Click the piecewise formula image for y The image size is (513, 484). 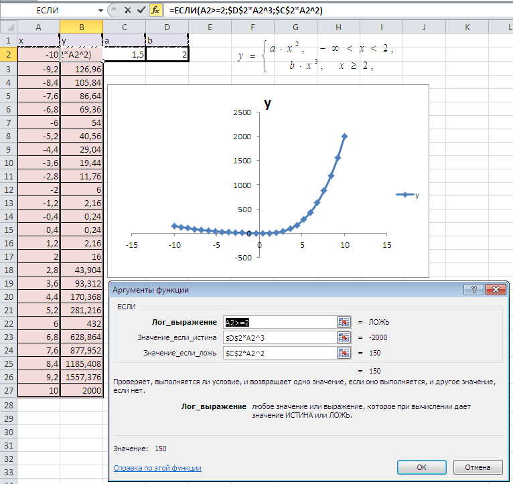[x=315, y=56]
